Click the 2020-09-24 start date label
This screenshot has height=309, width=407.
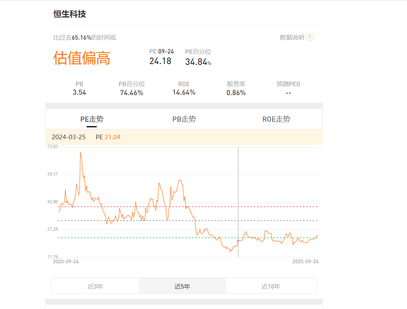66,262
